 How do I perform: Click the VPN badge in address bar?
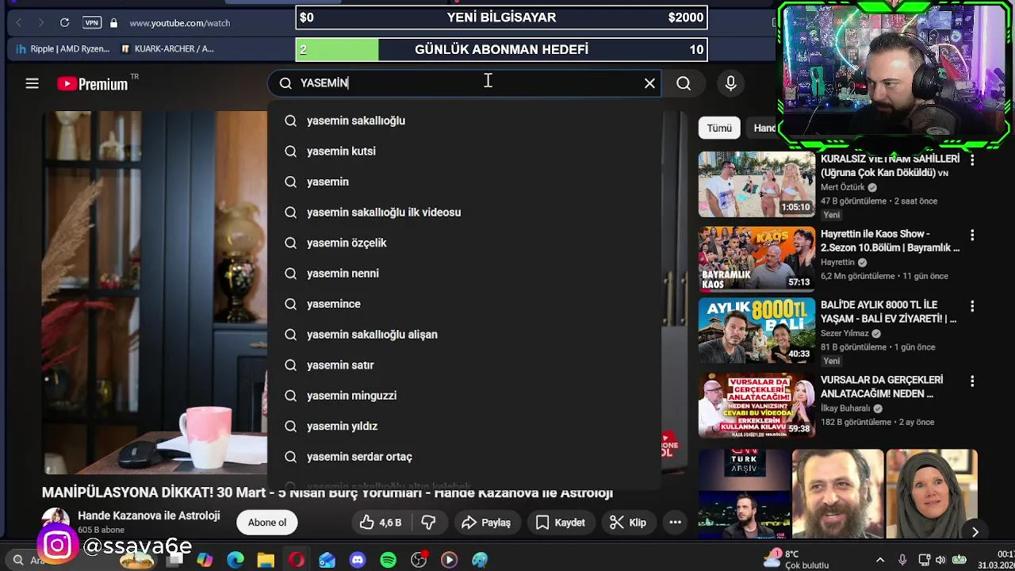[x=91, y=22]
